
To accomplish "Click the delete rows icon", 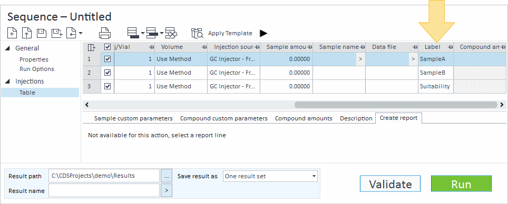I will click(171, 33).
